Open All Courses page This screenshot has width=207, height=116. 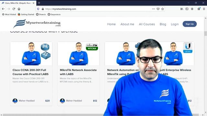tap(147, 24)
